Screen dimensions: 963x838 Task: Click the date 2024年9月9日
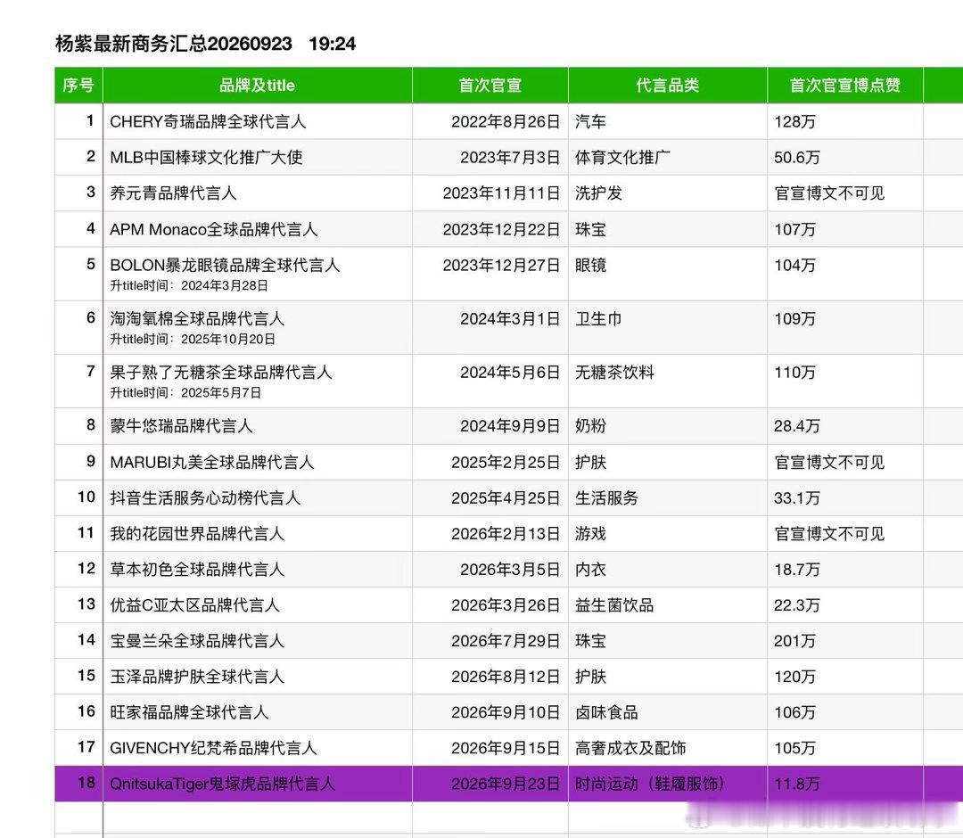point(510,426)
